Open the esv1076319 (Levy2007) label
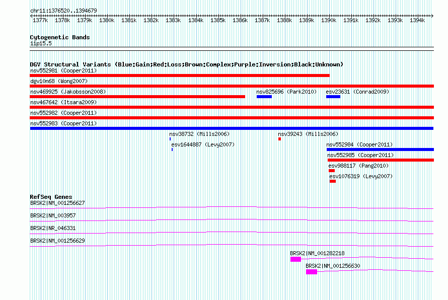Screen dimensions: 448x300 361,176
